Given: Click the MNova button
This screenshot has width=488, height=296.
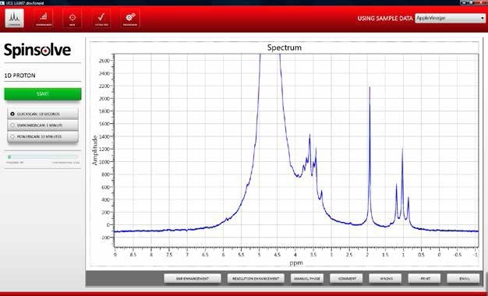Looking at the screenshot, I should coord(385,279).
